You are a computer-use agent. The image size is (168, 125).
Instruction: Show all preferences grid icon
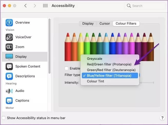point(45,6)
